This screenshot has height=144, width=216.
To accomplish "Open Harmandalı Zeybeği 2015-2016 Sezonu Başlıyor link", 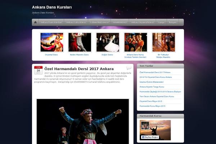I will click(160, 92).
